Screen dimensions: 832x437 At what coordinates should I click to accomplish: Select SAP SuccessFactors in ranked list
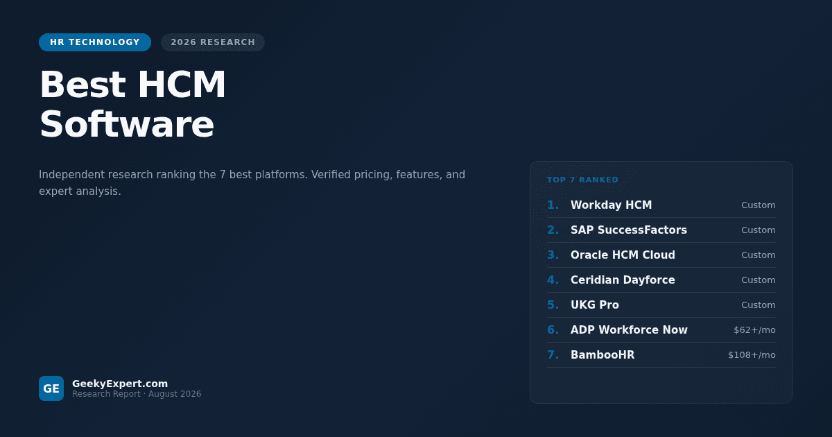pyautogui.click(x=661, y=230)
